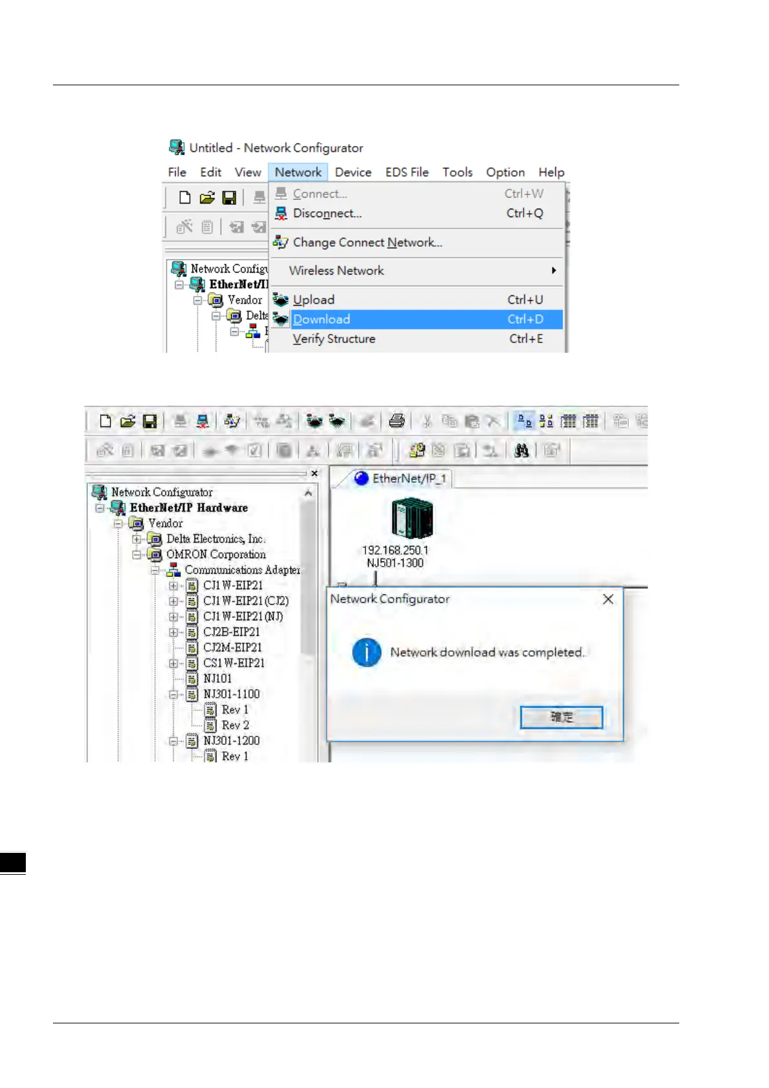Expand CJ1W-EIP21 tree node

(173, 585)
